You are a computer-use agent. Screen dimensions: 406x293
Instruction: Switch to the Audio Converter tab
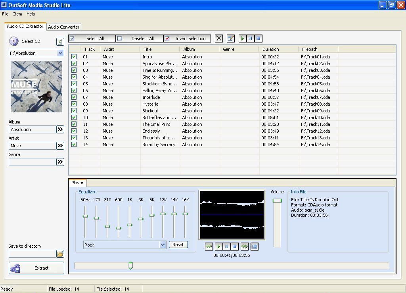[63, 27]
